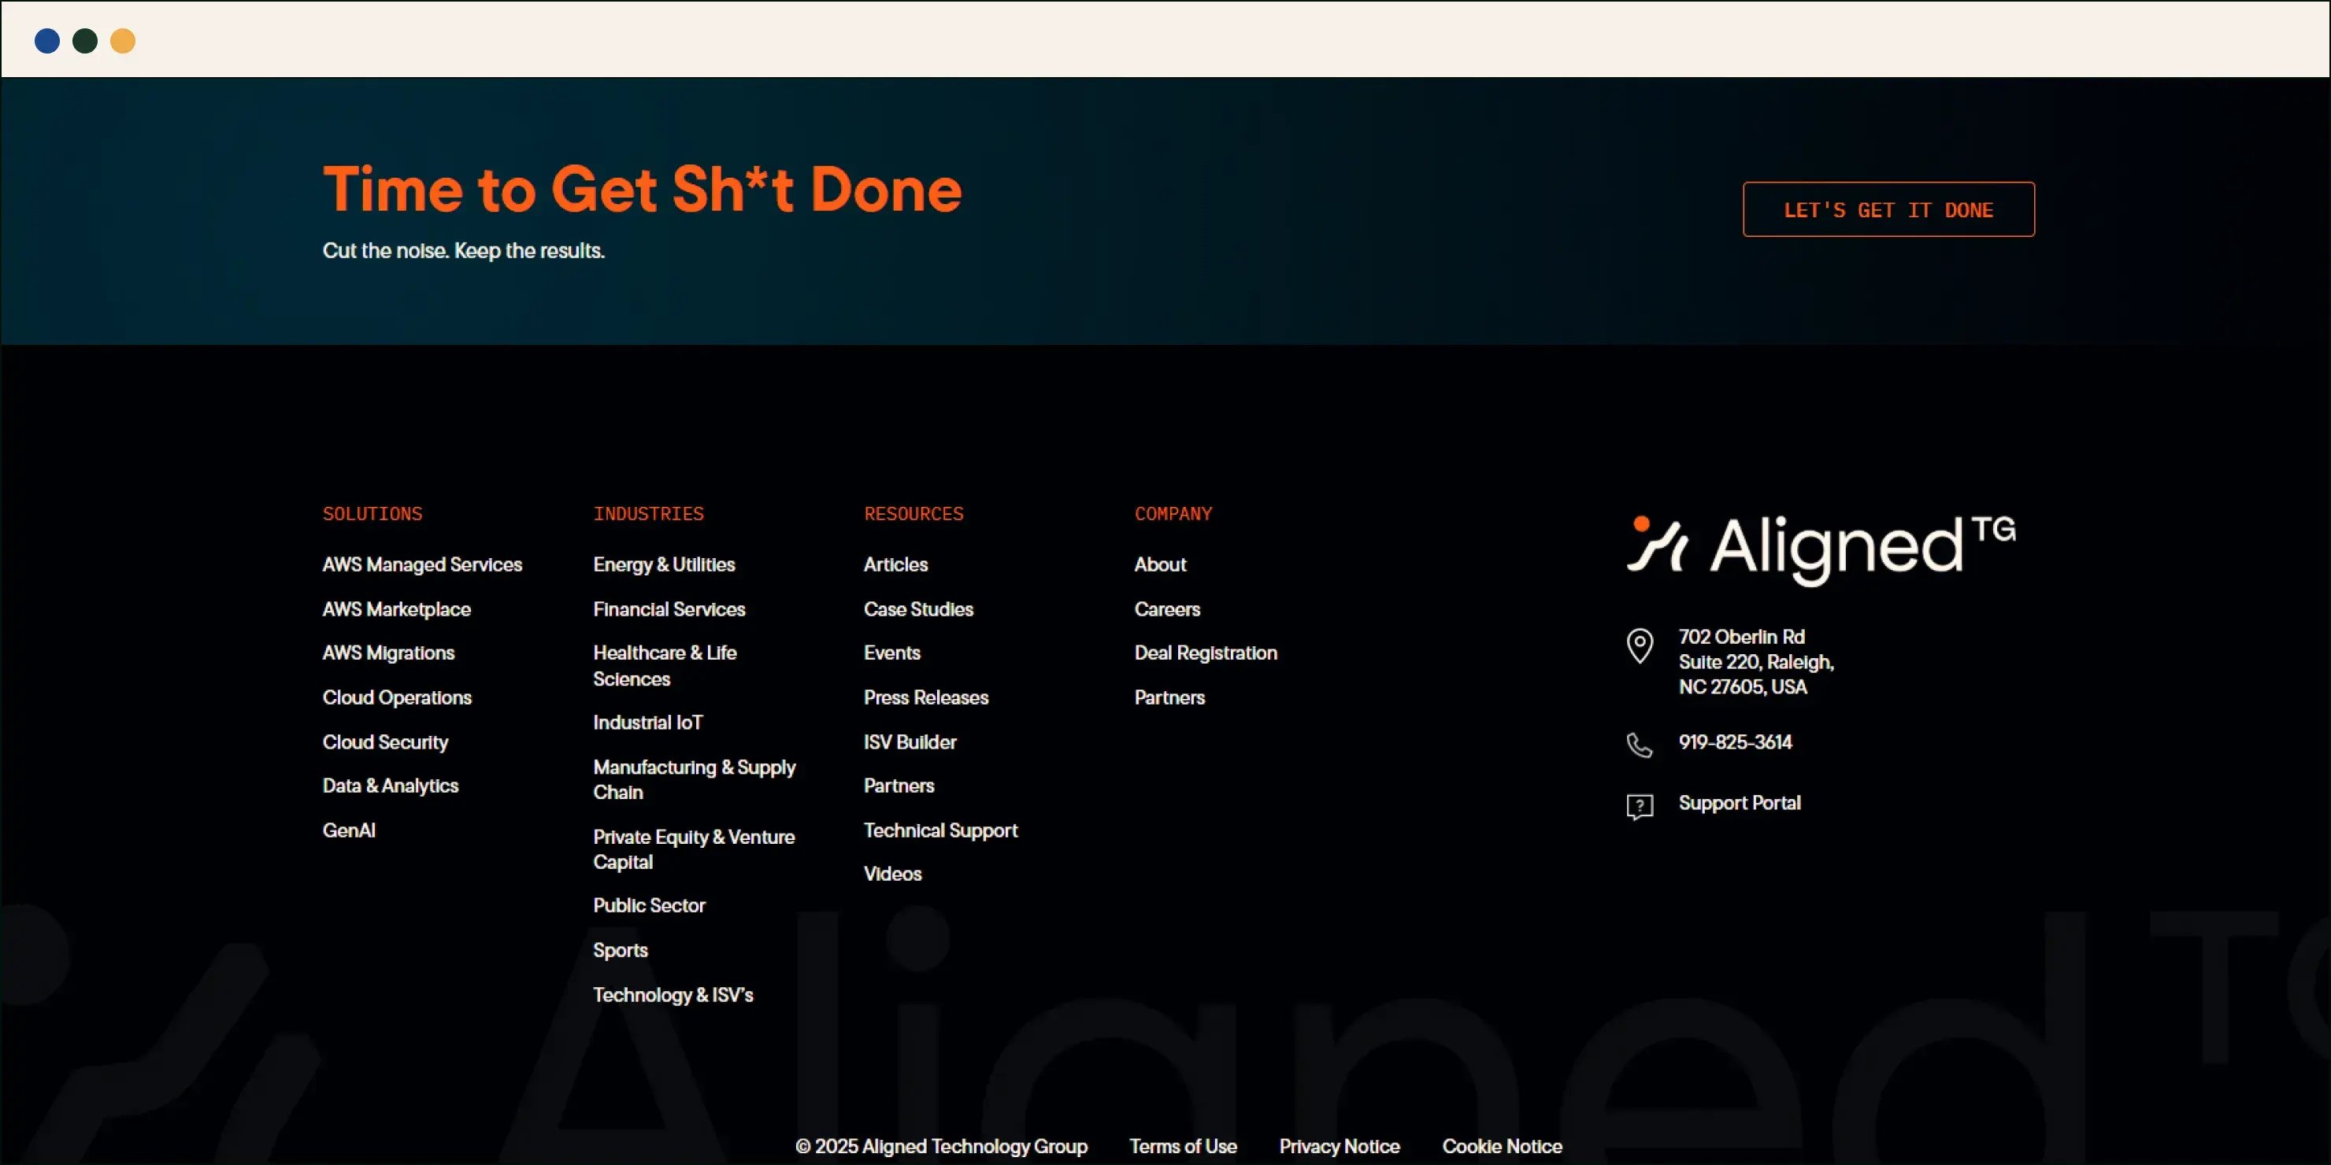The width and height of the screenshot is (2331, 1165).
Task: Click the blue dot at the top left
Action: click(47, 40)
